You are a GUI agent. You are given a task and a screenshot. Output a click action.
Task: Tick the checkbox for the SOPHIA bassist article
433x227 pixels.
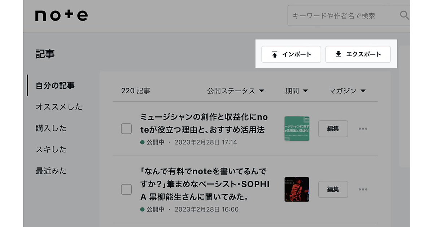pos(126,189)
